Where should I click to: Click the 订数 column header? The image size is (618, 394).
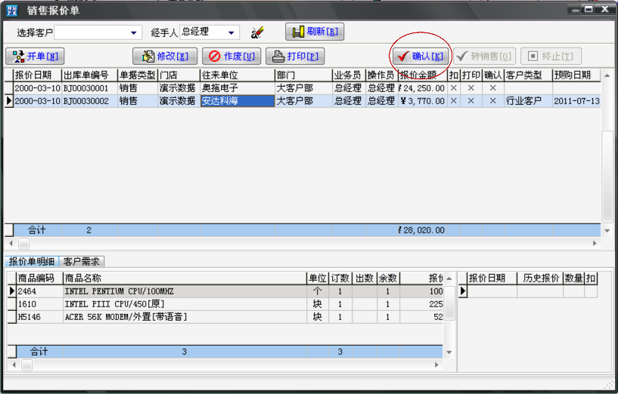(340, 279)
